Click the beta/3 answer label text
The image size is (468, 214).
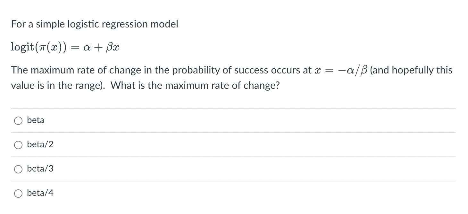[x=40, y=169]
